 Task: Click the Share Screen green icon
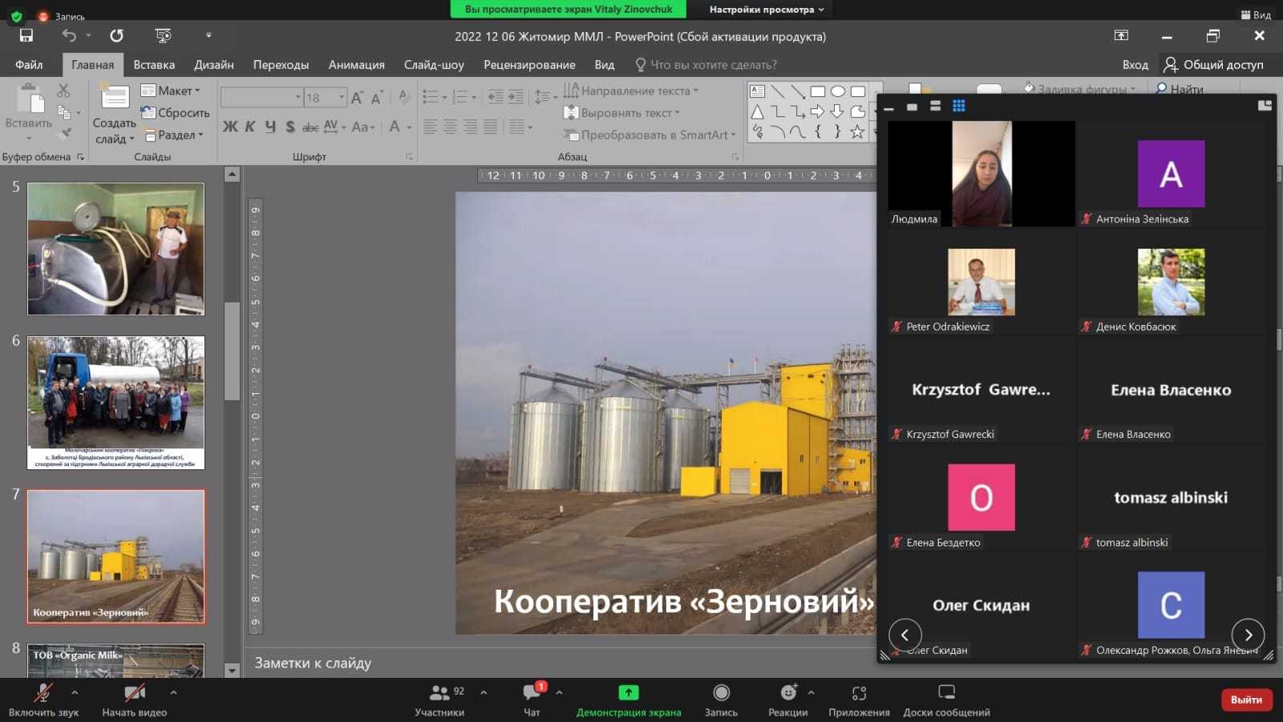point(629,693)
